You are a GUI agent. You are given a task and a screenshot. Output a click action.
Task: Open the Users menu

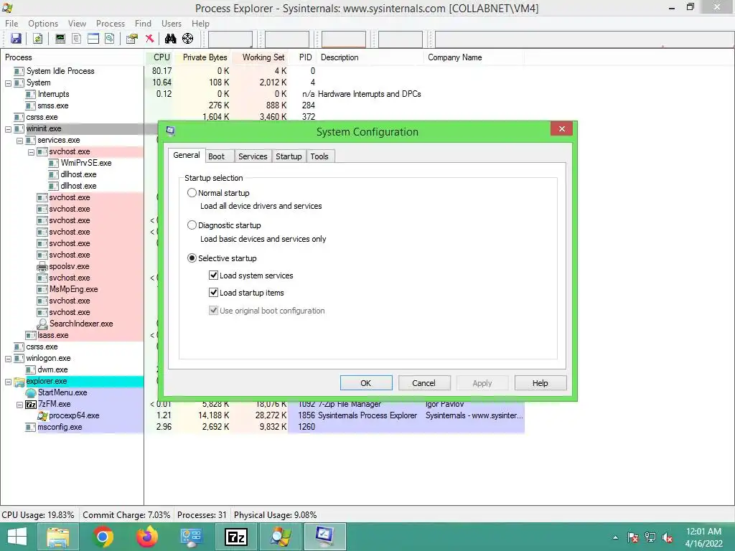pyautogui.click(x=171, y=24)
